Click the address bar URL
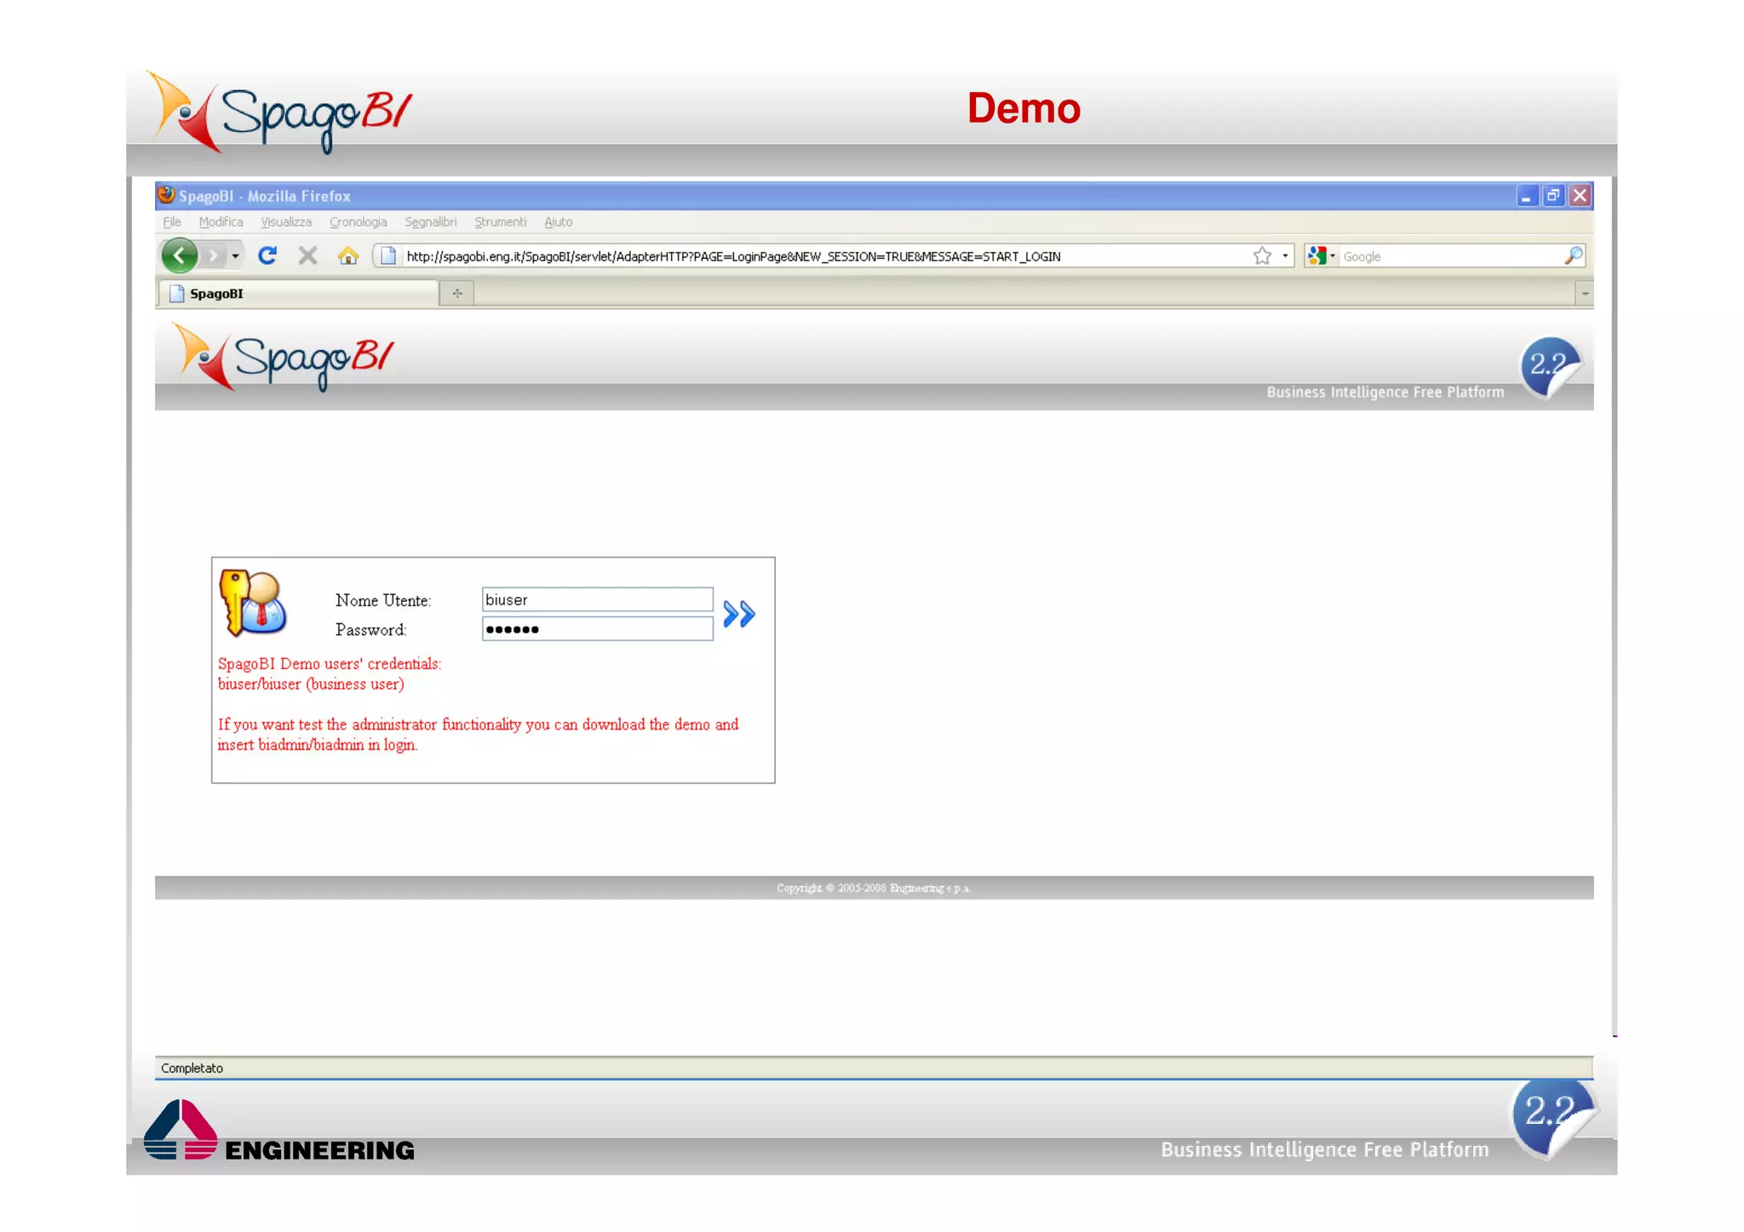This screenshot has height=1232, width=1744. 733,256
